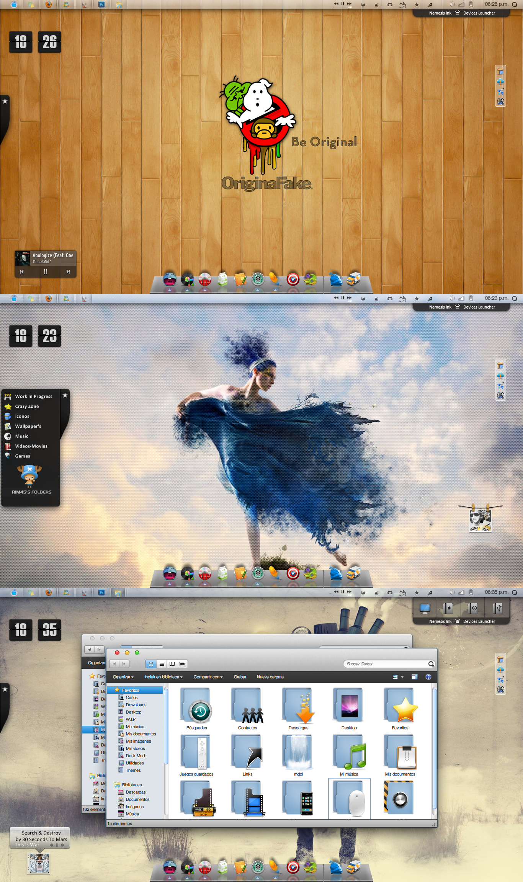Open the view options arrow beside the picture icon
The width and height of the screenshot is (523, 882).
(x=402, y=677)
